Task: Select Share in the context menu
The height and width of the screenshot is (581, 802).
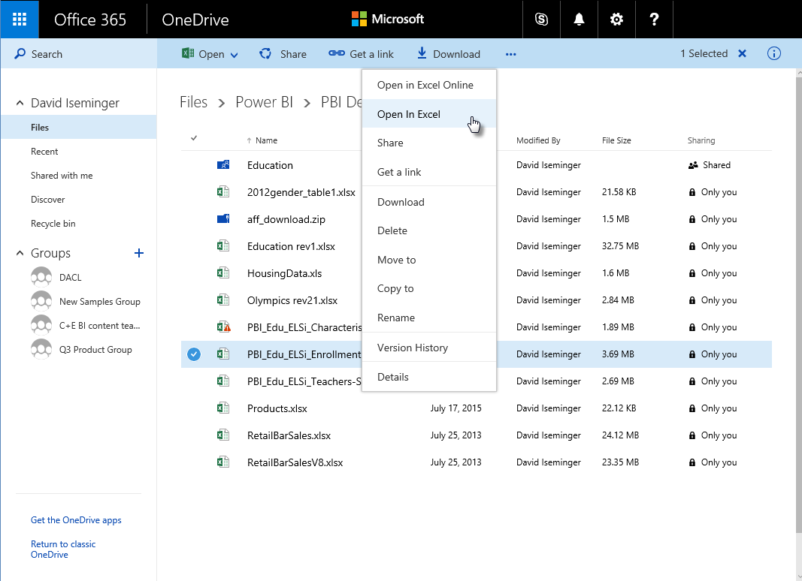Action: tap(429, 143)
